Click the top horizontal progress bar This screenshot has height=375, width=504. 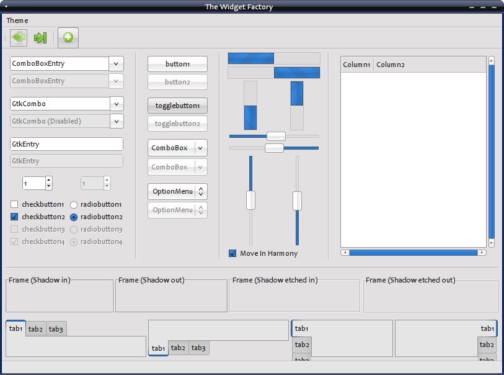pos(274,58)
